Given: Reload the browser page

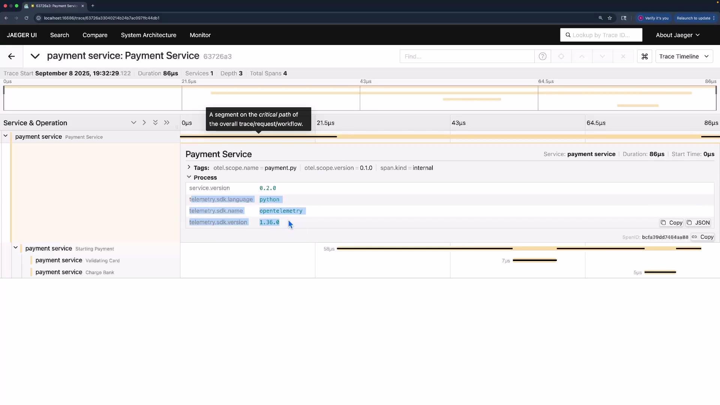Looking at the screenshot, I should (26, 18).
